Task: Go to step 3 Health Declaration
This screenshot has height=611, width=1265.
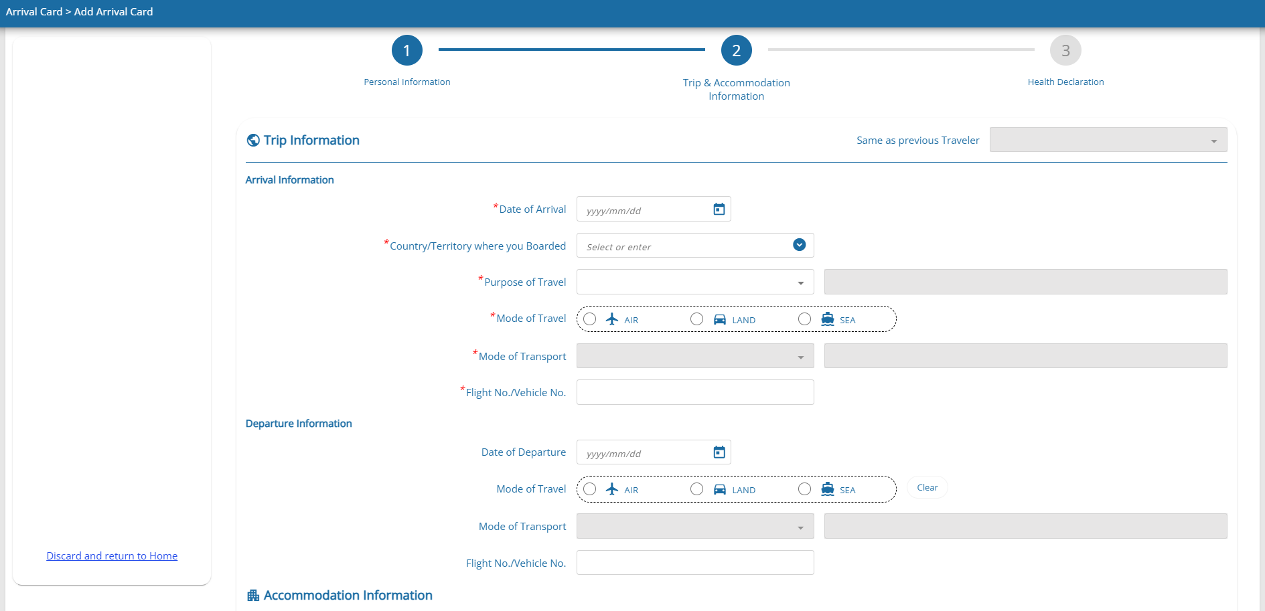Action: point(1065,50)
